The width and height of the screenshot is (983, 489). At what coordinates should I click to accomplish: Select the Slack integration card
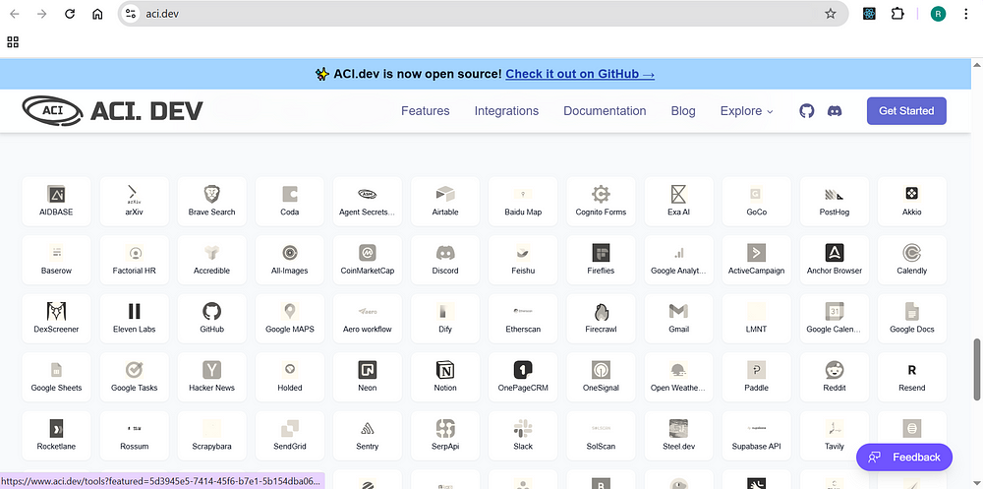pyautogui.click(x=523, y=436)
